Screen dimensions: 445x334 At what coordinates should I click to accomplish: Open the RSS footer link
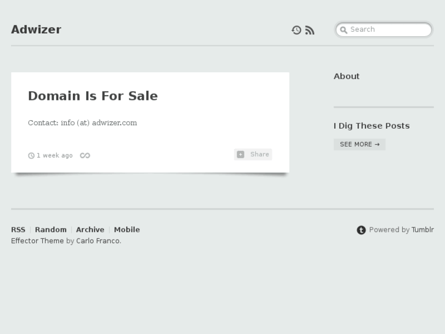(x=18, y=230)
